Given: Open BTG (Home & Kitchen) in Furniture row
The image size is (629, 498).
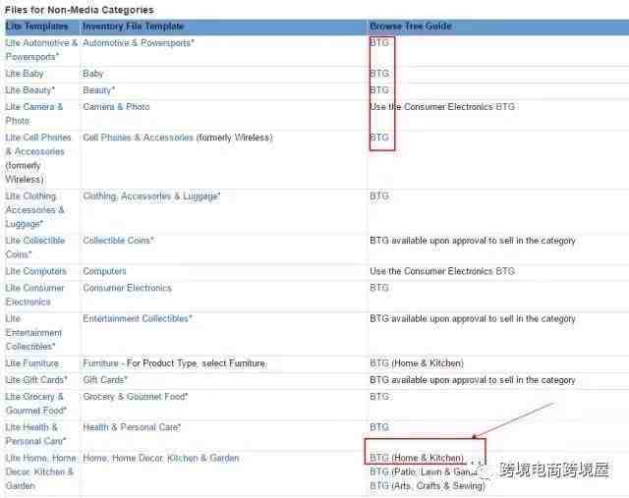Looking at the screenshot, I should [417, 363].
